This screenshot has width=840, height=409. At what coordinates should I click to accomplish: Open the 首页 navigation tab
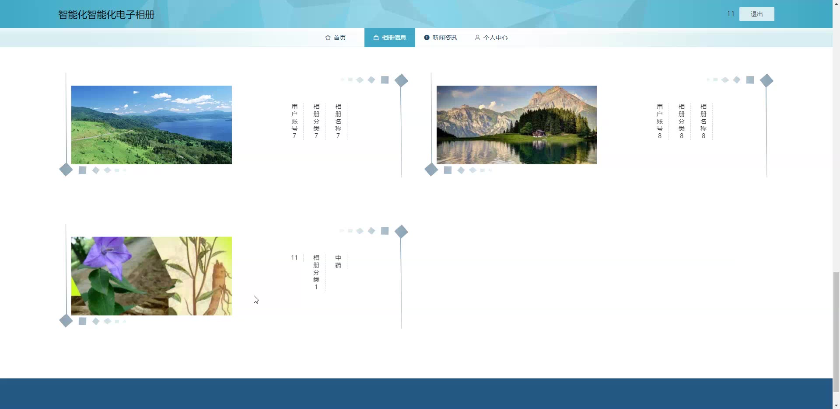click(335, 38)
